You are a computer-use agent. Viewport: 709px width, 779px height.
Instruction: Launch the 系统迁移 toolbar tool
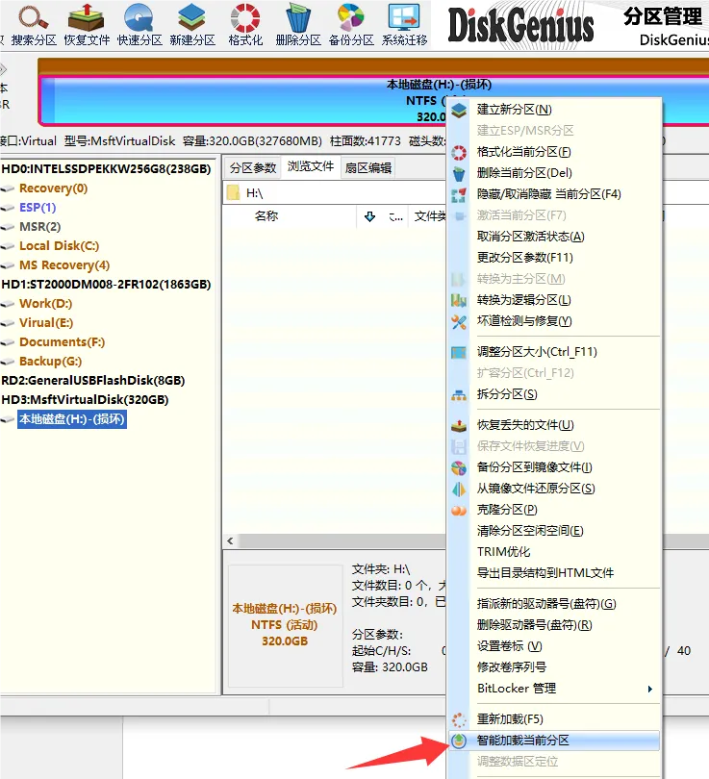click(x=404, y=24)
